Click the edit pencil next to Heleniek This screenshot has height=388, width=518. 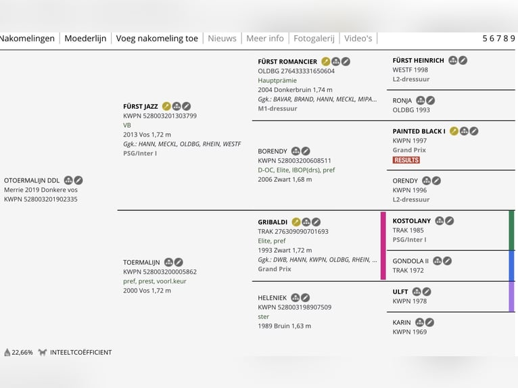click(x=305, y=297)
